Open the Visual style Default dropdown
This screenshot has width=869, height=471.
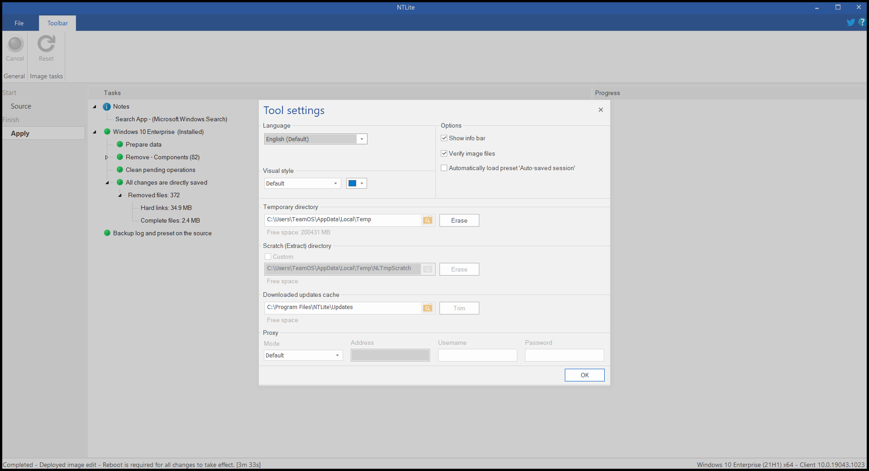coord(302,183)
